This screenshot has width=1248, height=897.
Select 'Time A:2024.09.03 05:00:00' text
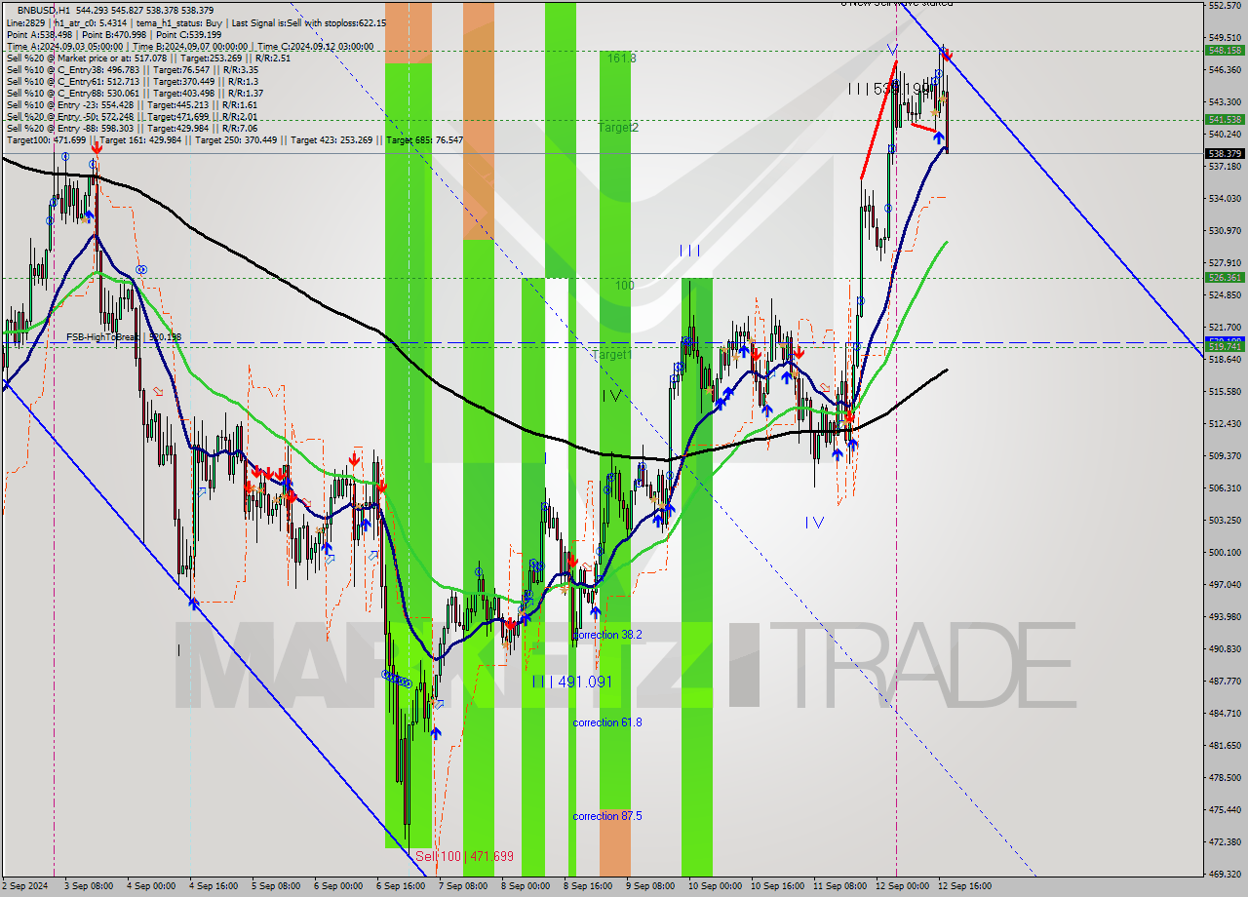coord(65,46)
